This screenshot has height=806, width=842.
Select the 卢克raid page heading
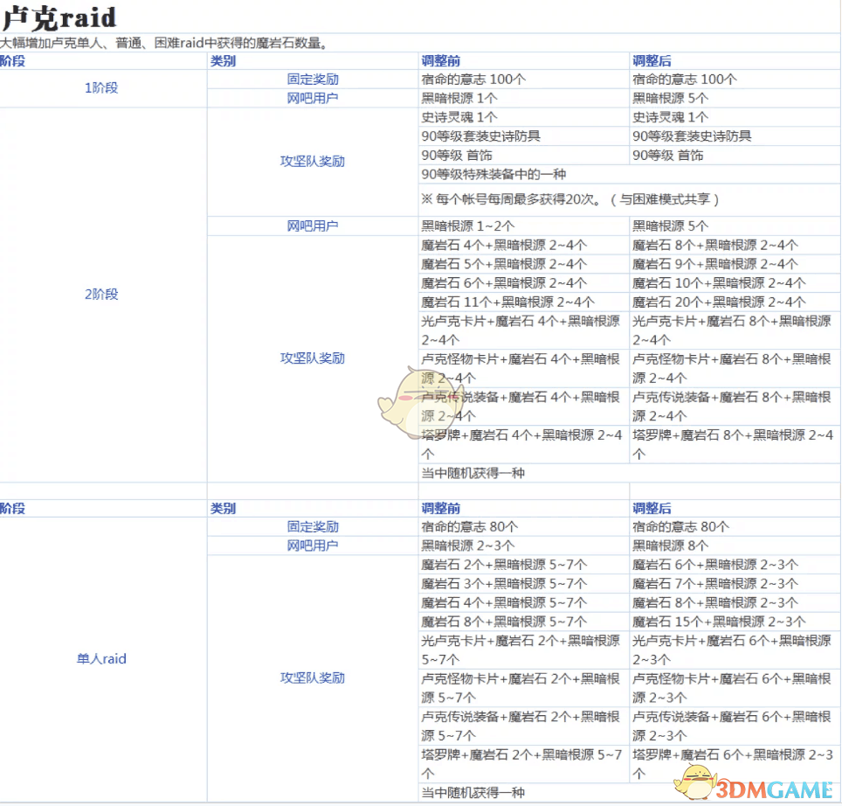[x=59, y=17]
